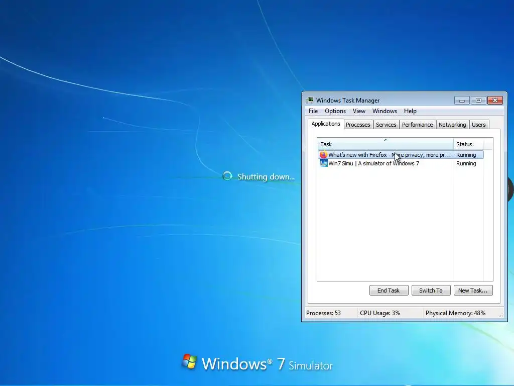The image size is (514, 386).
Task: Sort by the Task column header
Action: point(385,144)
